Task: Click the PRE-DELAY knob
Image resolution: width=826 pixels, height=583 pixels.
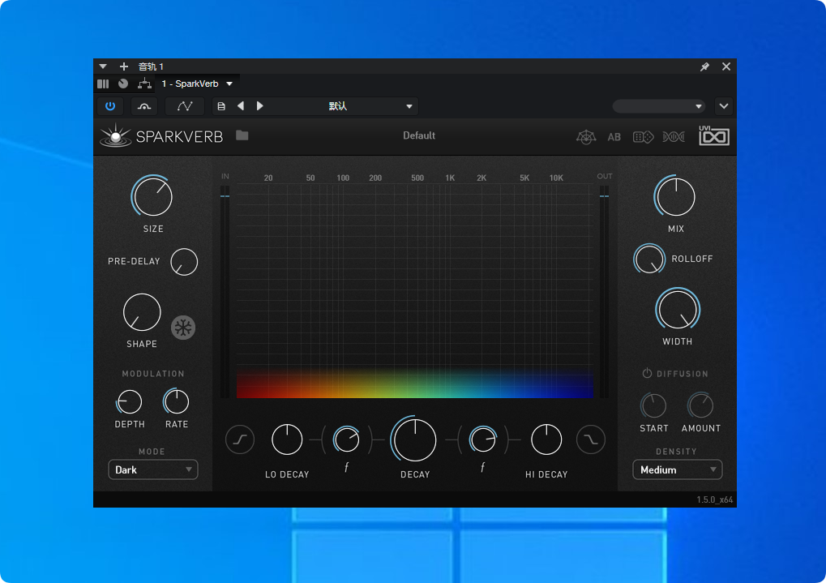Action: (184, 261)
